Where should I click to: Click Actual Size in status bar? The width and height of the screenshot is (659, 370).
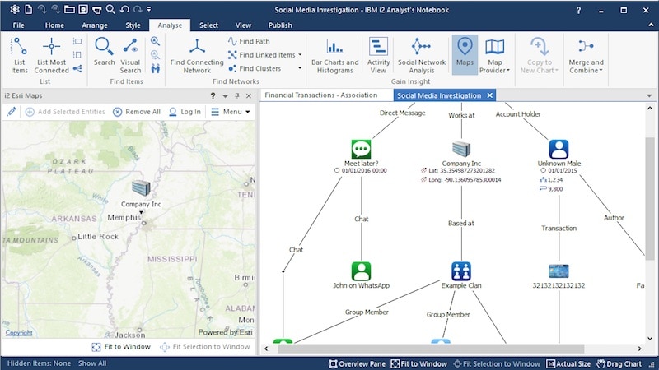[x=568, y=363]
